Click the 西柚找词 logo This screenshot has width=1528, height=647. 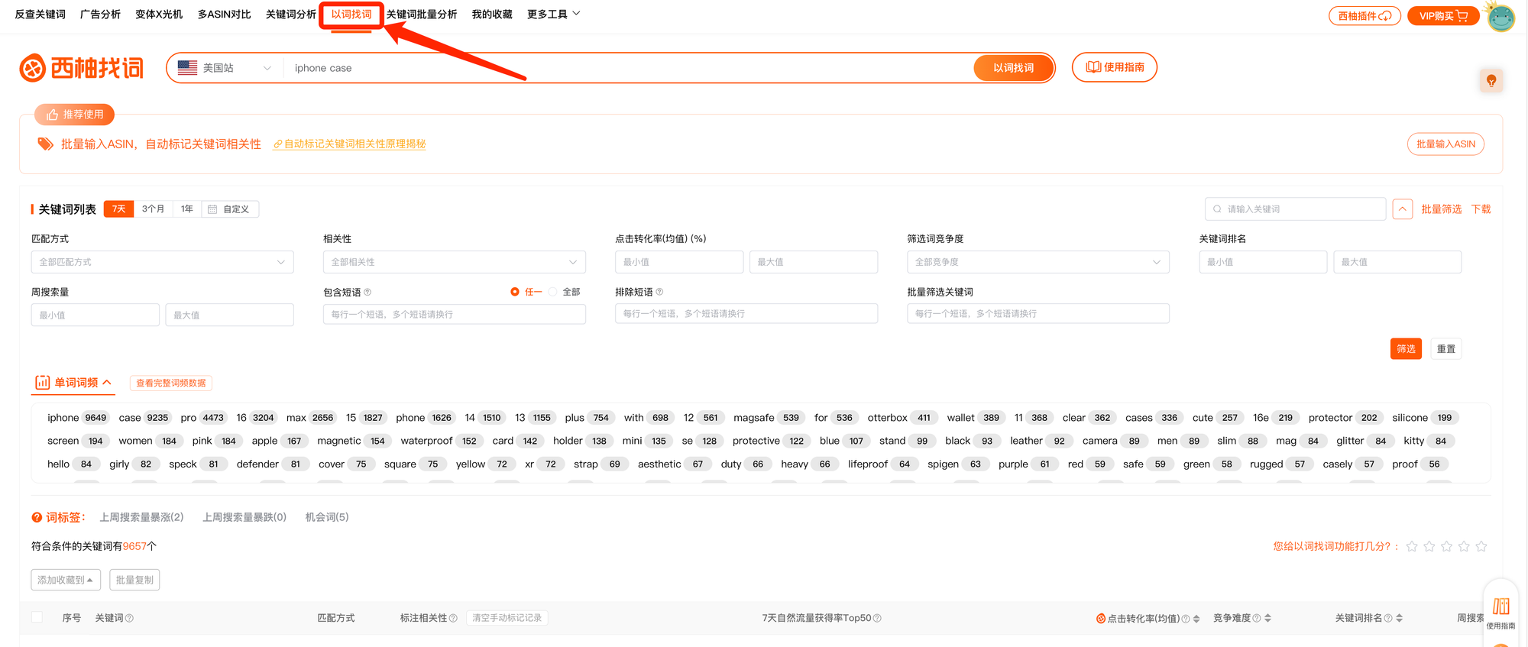(82, 68)
